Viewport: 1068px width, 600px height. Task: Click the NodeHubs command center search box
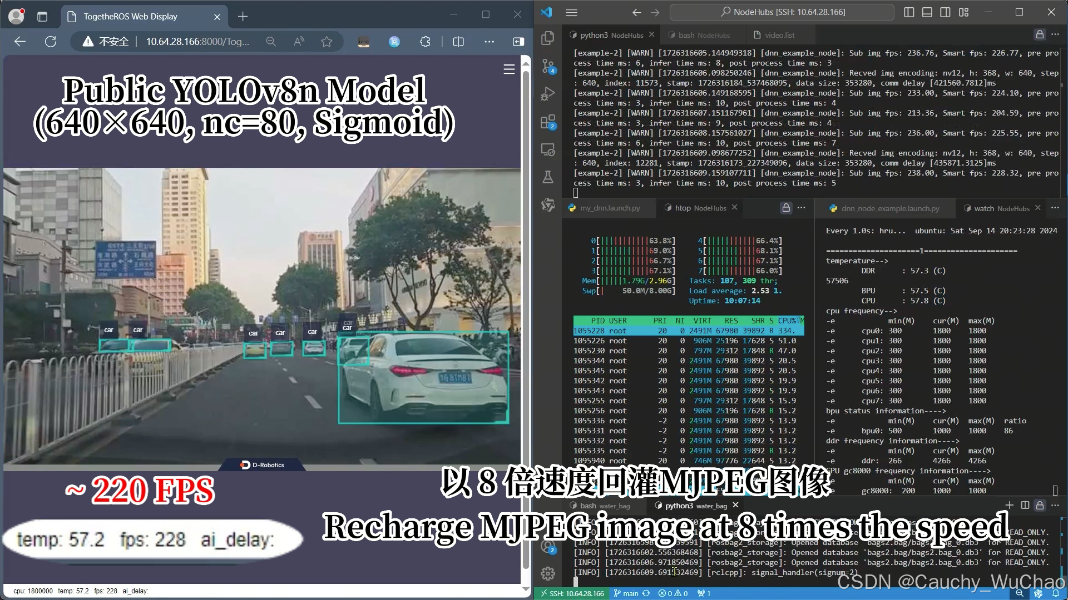pyautogui.click(x=782, y=12)
